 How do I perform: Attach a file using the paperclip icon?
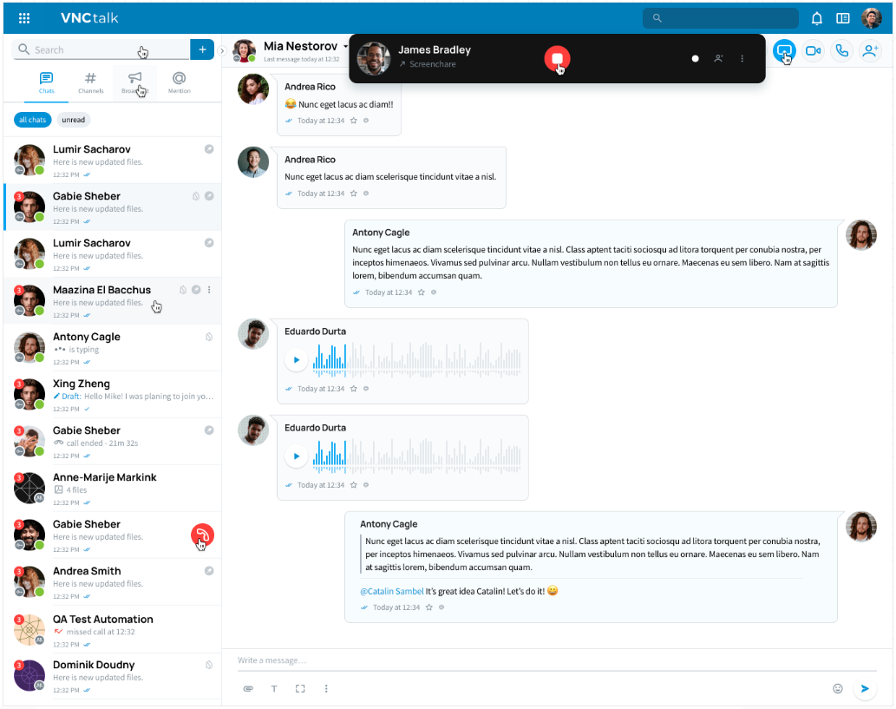(248, 688)
